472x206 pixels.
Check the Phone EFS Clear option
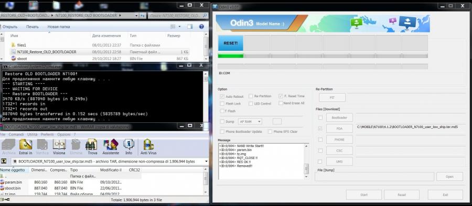tap(270, 132)
